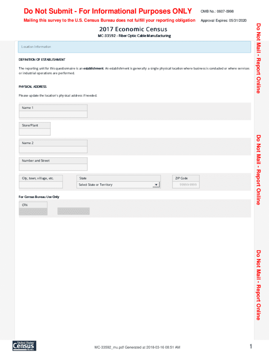Click the red Do Not Submit heading
269x358 pixels.
pos(108,12)
